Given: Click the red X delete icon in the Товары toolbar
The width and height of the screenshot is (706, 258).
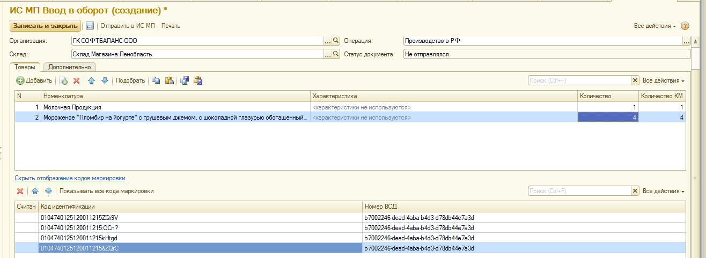Looking at the screenshot, I should (x=77, y=80).
